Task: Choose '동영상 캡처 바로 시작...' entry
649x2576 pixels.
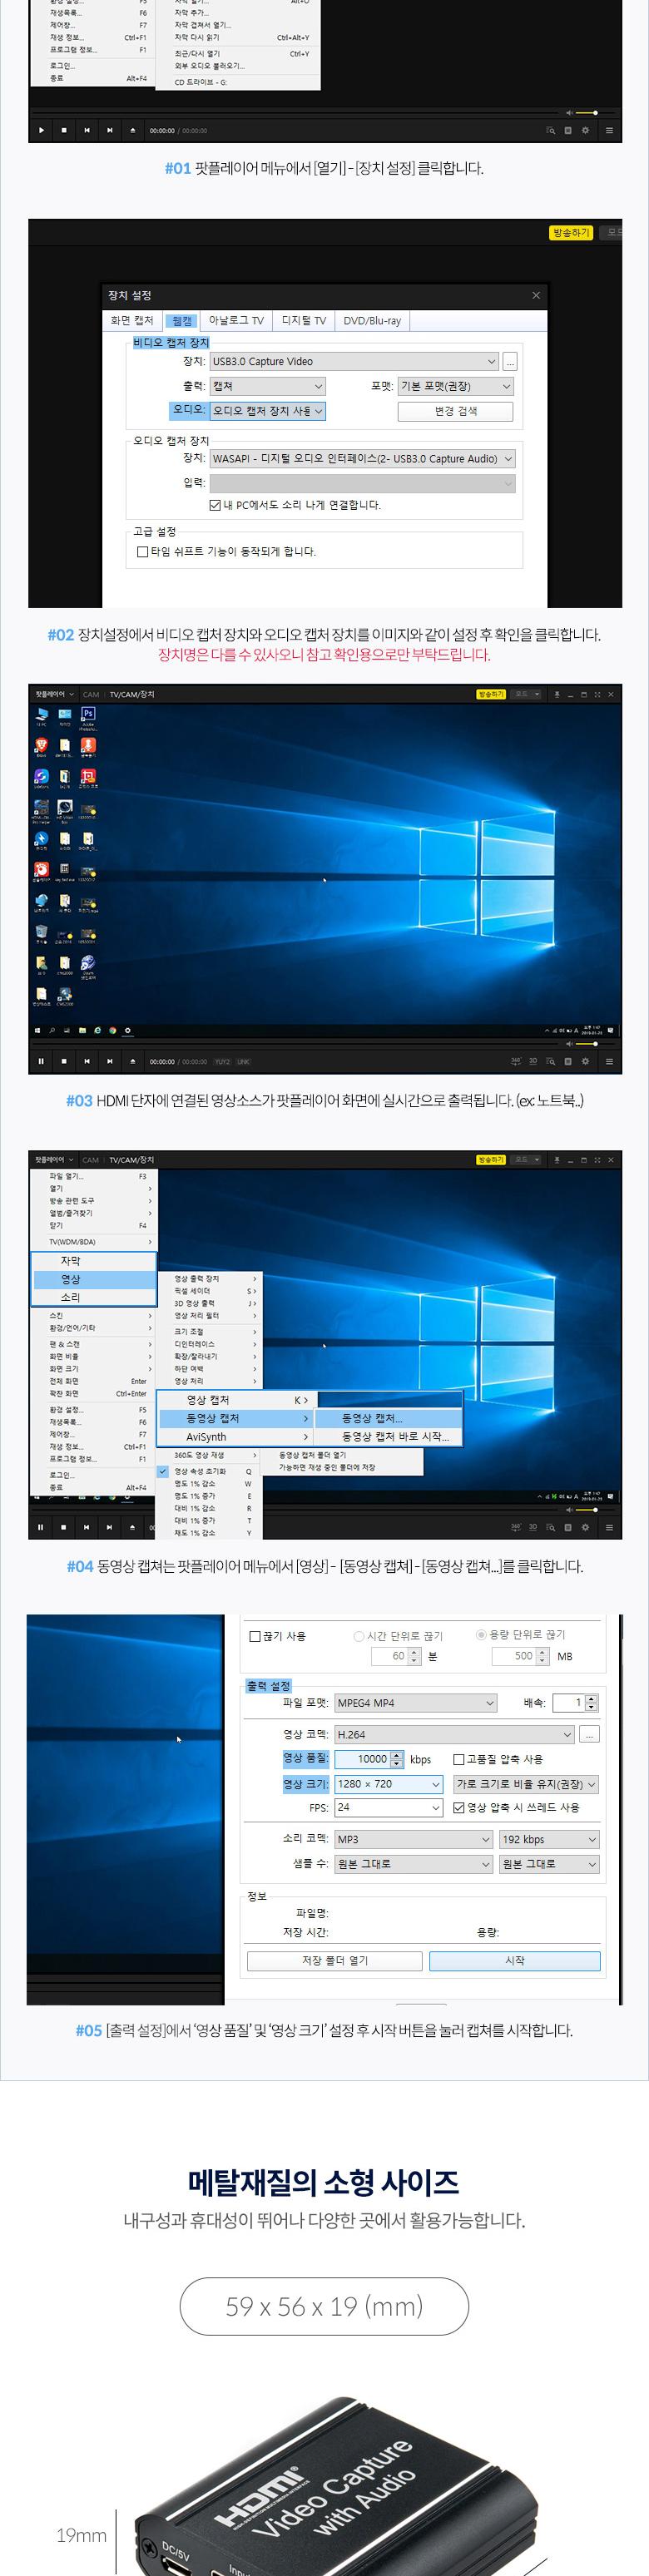Action: pyautogui.click(x=389, y=1437)
